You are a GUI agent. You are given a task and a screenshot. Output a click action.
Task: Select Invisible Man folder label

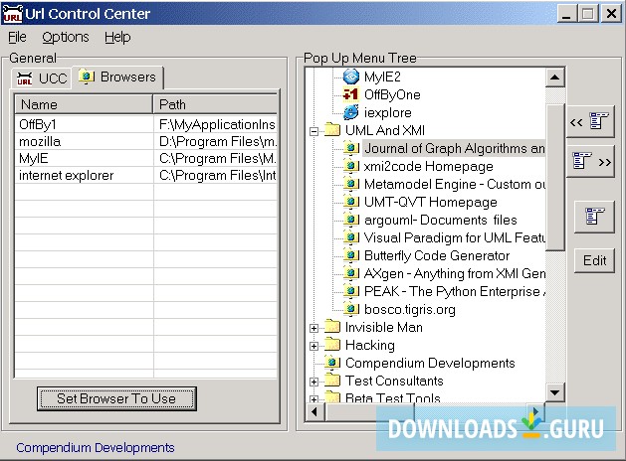(x=384, y=327)
